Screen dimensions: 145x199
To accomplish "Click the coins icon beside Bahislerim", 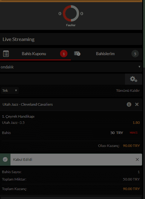I will pyautogui.click(x=77, y=54).
